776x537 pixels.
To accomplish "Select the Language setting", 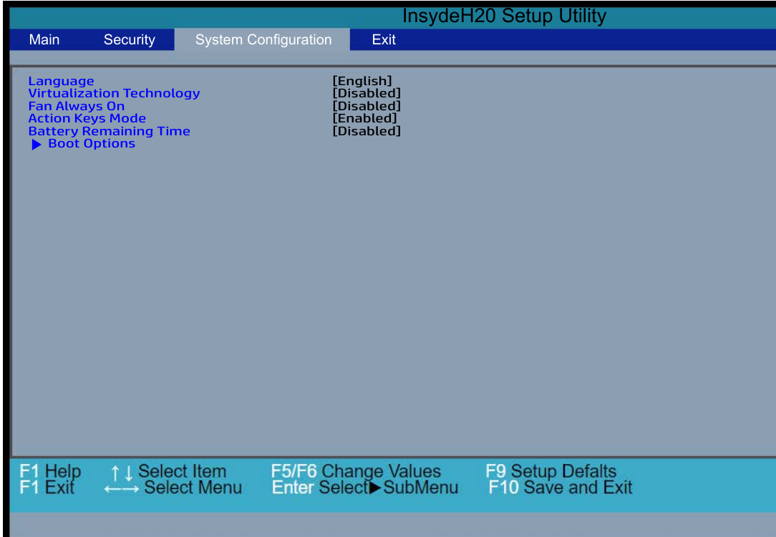I will point(61,81).
